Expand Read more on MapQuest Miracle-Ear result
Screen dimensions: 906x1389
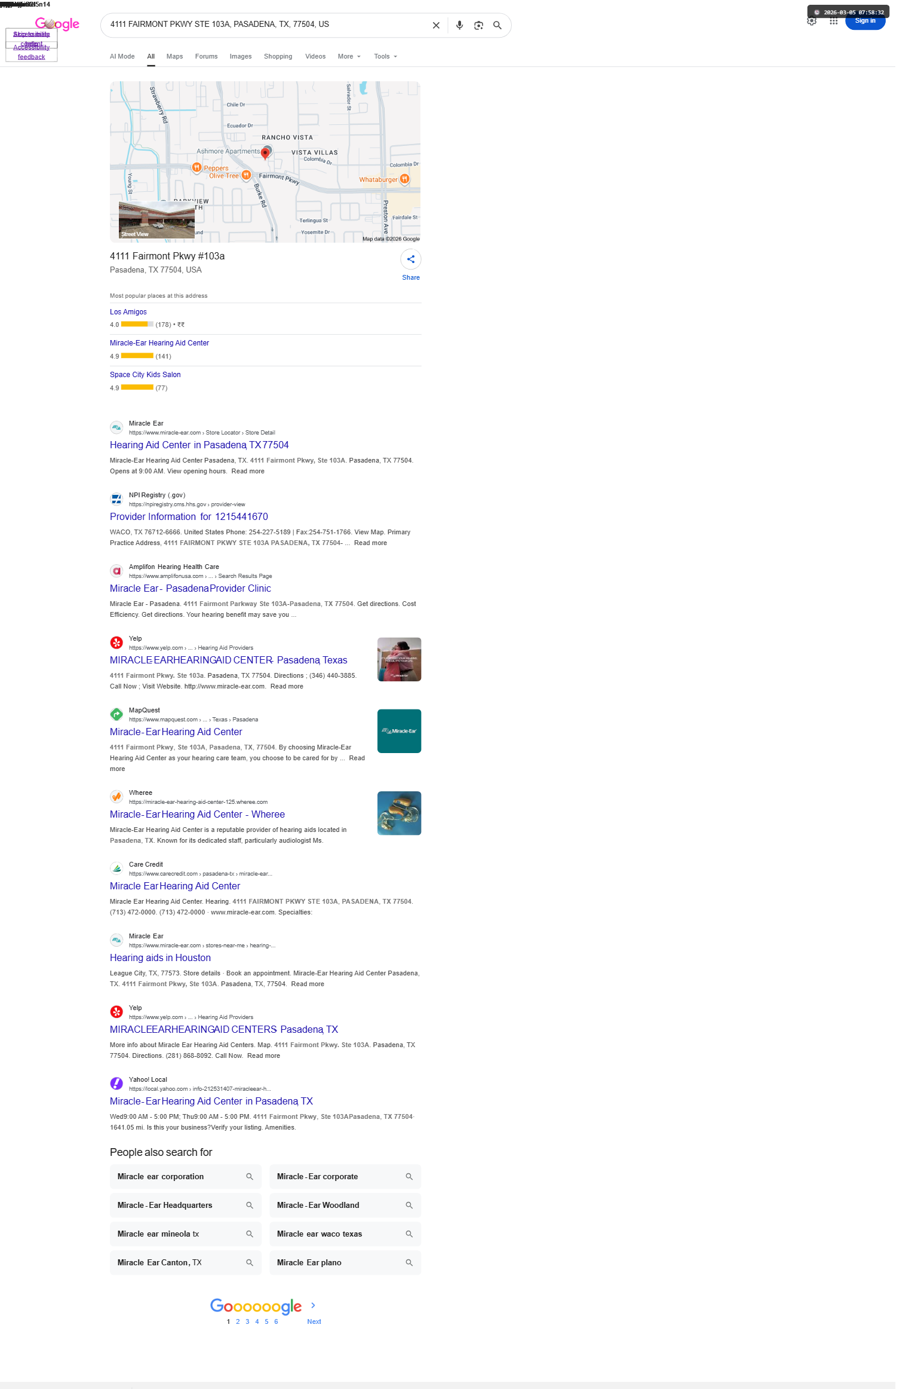pos(357,758)
